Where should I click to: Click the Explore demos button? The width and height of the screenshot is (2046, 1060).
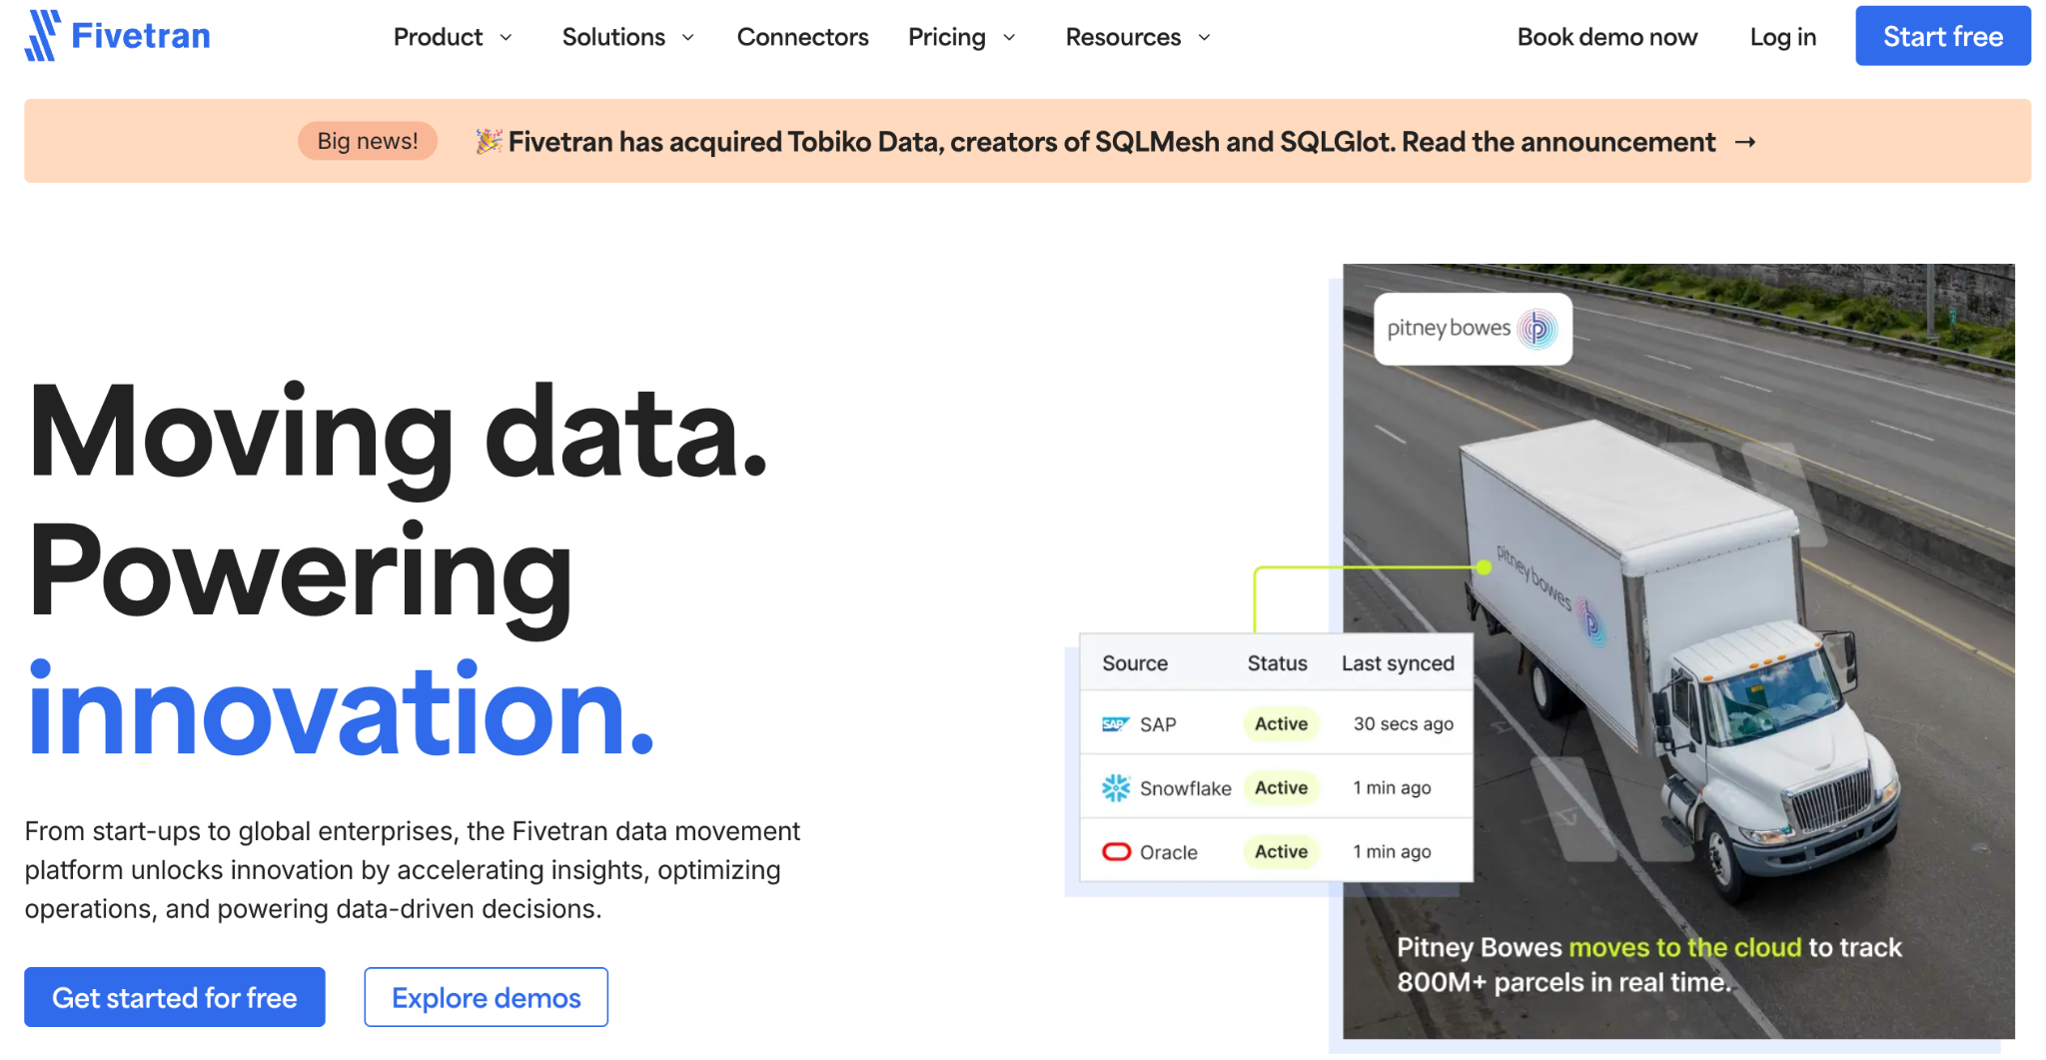(487, 997)
